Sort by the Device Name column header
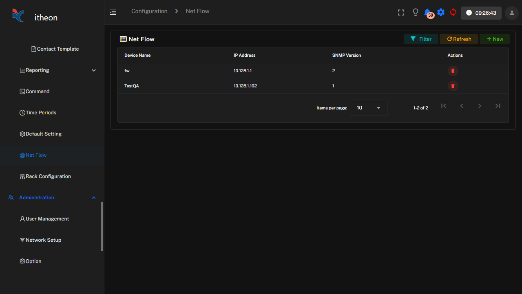 (137, 55)
